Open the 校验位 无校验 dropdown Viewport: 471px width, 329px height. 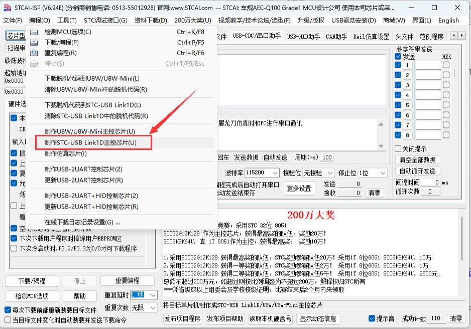click(318, 173)
